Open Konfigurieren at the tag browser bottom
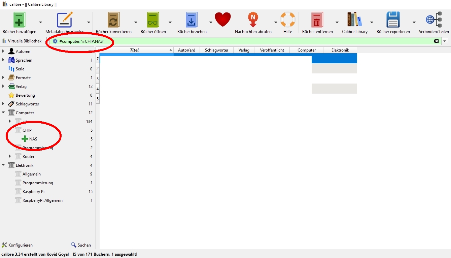 click(17, 245)
